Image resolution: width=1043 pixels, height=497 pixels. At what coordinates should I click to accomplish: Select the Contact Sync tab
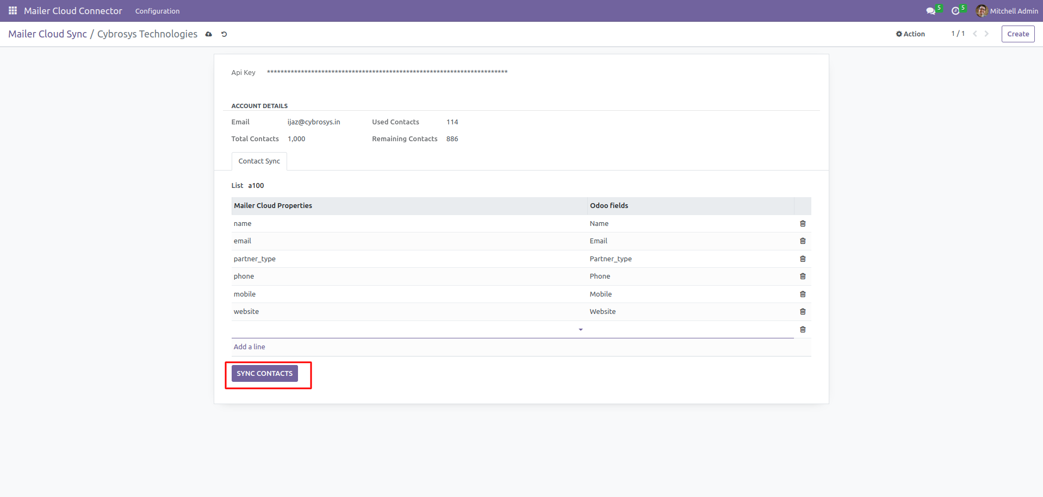(x=259, y=161)
